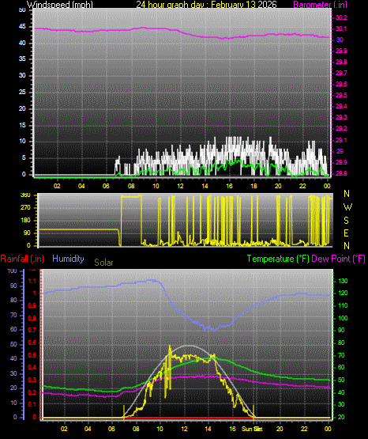Select the Solar legend label

103,263
